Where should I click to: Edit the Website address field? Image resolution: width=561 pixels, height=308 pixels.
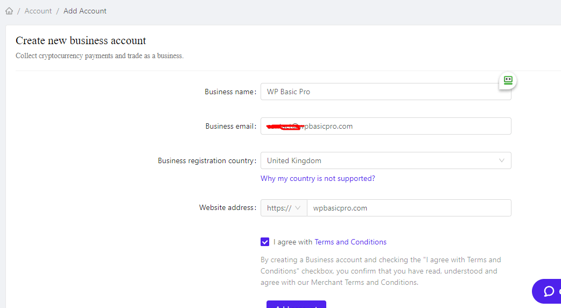pyautogui.click(x=409, y=208)
